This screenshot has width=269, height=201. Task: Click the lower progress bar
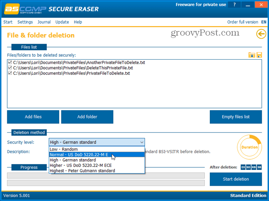(x=106, y=183)
